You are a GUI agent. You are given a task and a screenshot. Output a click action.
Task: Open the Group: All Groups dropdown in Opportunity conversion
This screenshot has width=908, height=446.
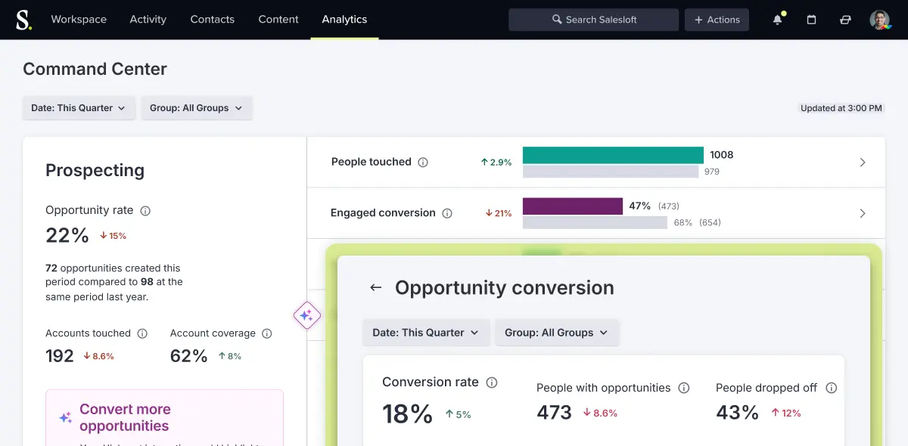tap(557, 333)
